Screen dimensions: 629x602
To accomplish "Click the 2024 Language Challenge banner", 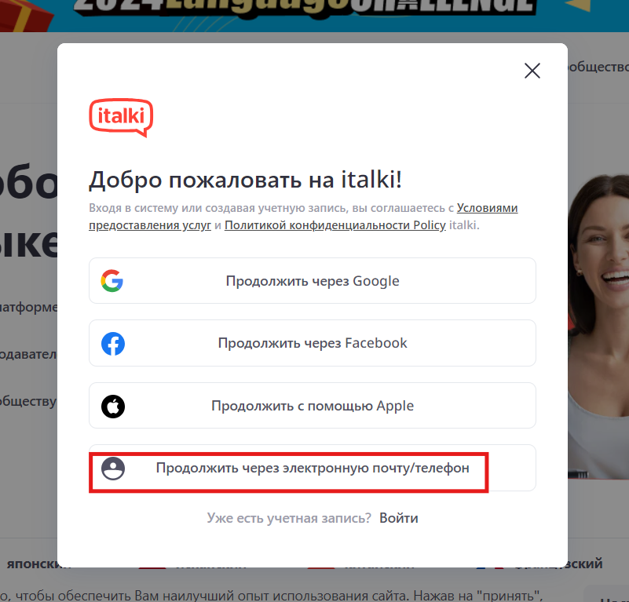I will click(314, 15).
